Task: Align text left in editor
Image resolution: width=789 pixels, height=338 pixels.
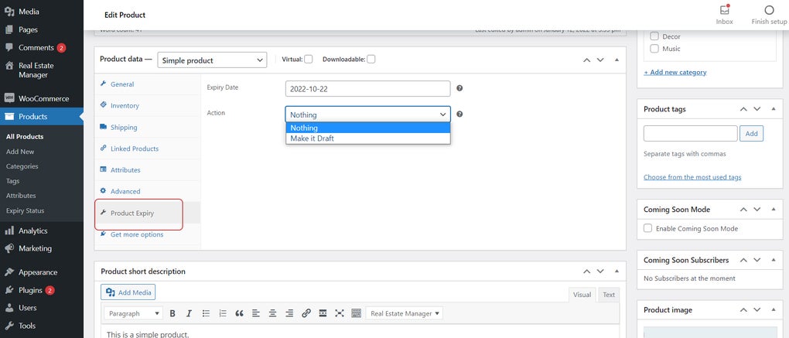Action: coord(255,313)
